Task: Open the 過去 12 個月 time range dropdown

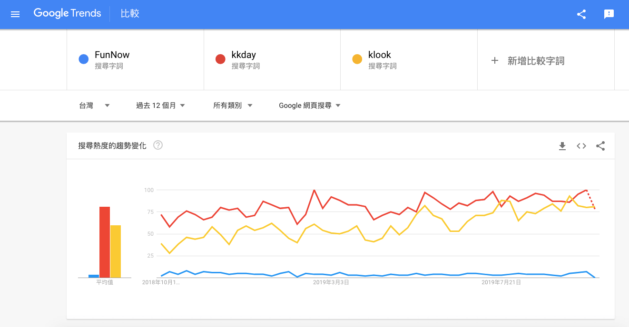Action: (160, 106)
